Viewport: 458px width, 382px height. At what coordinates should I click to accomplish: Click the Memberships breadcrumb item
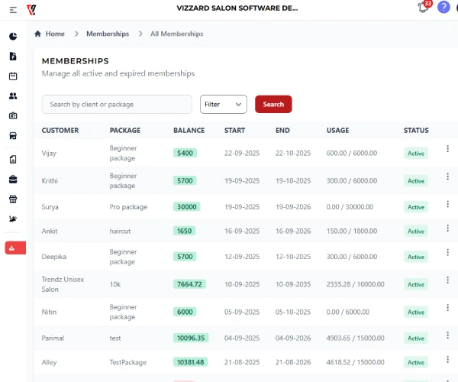108,34
